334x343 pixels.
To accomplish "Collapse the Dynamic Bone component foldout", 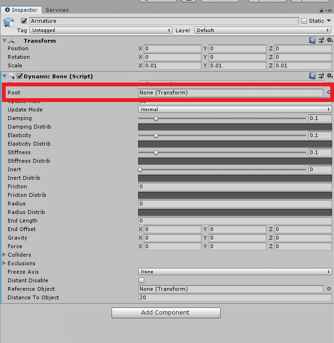I will (x=4, y=76).
